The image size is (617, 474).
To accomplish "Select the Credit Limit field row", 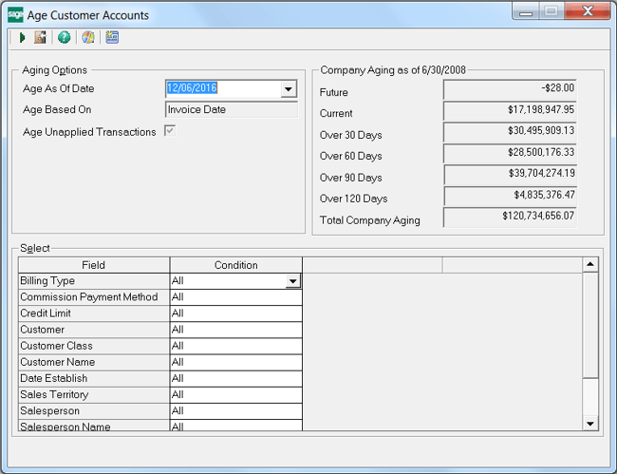I will 93,313.
